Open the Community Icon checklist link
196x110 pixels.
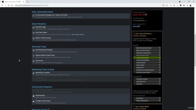pos(141,82)
